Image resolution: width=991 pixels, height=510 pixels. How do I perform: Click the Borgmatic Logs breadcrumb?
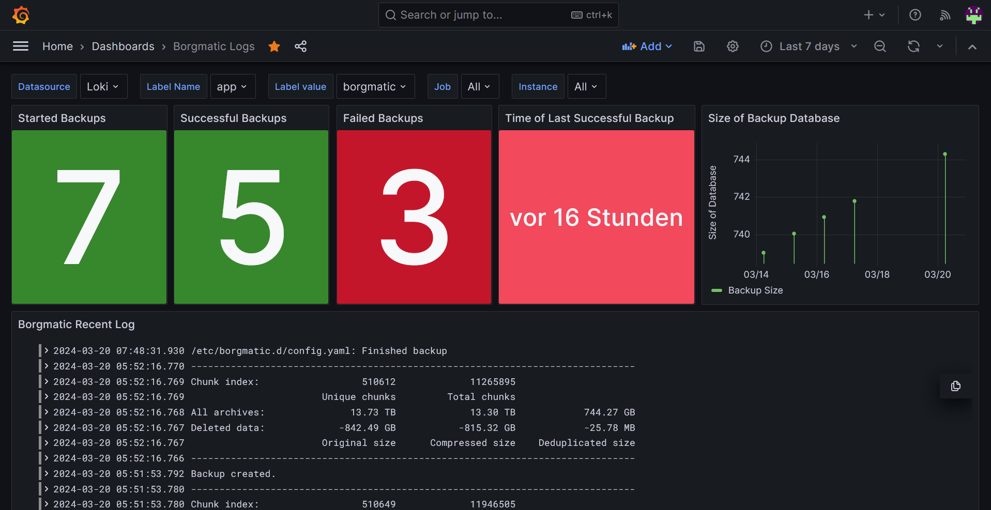[x=214, y=47]
